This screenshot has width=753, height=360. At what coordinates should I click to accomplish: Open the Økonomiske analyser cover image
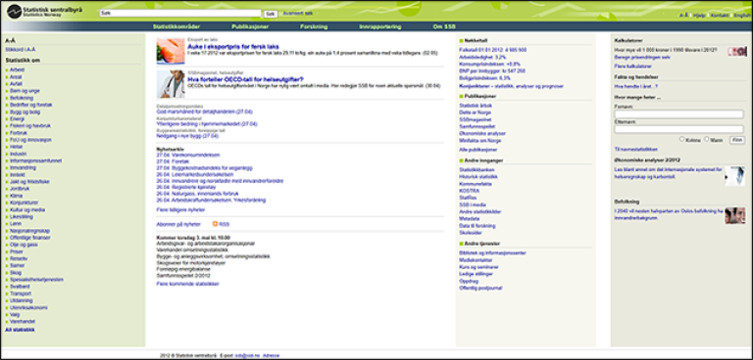734,176
